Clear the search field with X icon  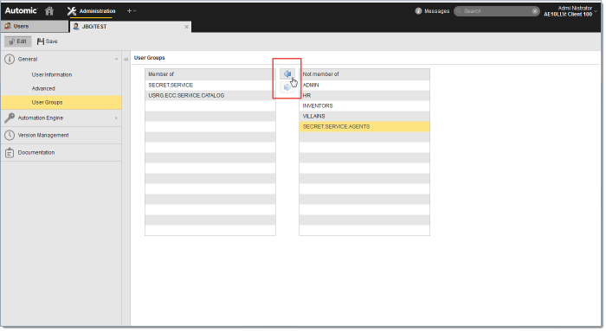coord(535,11)
